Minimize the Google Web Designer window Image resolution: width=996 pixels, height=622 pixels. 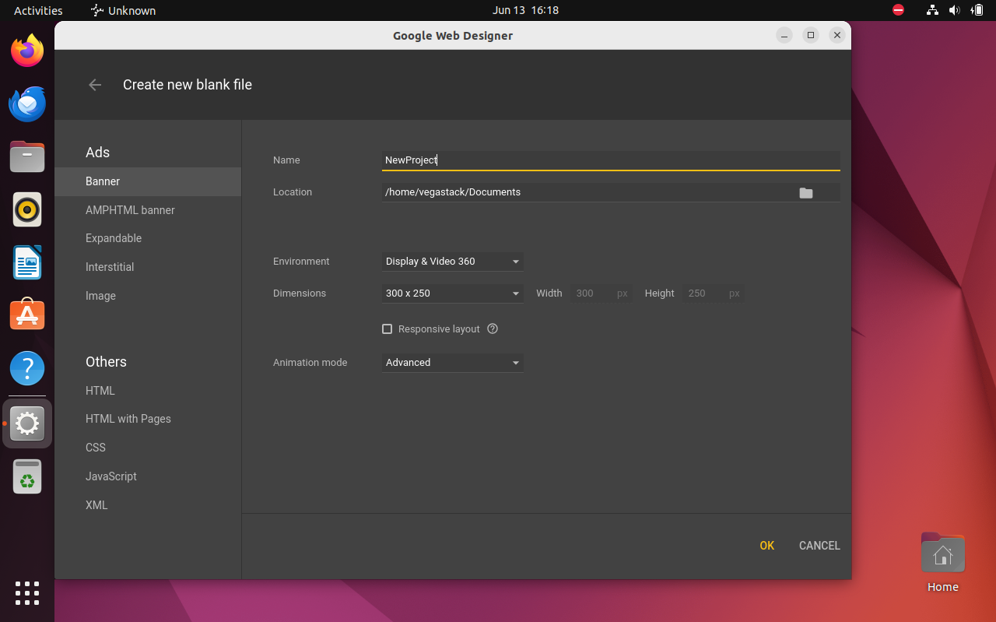tap(784, 35)
